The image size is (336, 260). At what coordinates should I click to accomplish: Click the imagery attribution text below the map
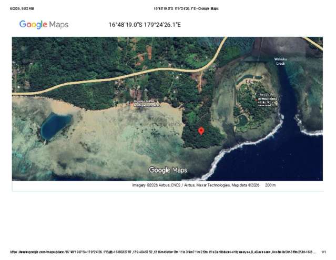[x=196, y=185]
